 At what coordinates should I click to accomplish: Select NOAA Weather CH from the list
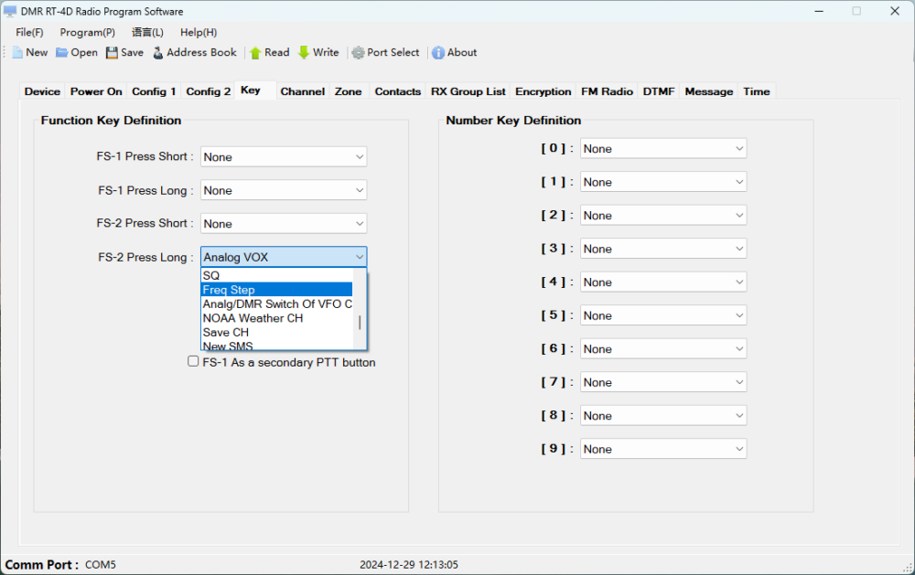click(x=253, y=318)
